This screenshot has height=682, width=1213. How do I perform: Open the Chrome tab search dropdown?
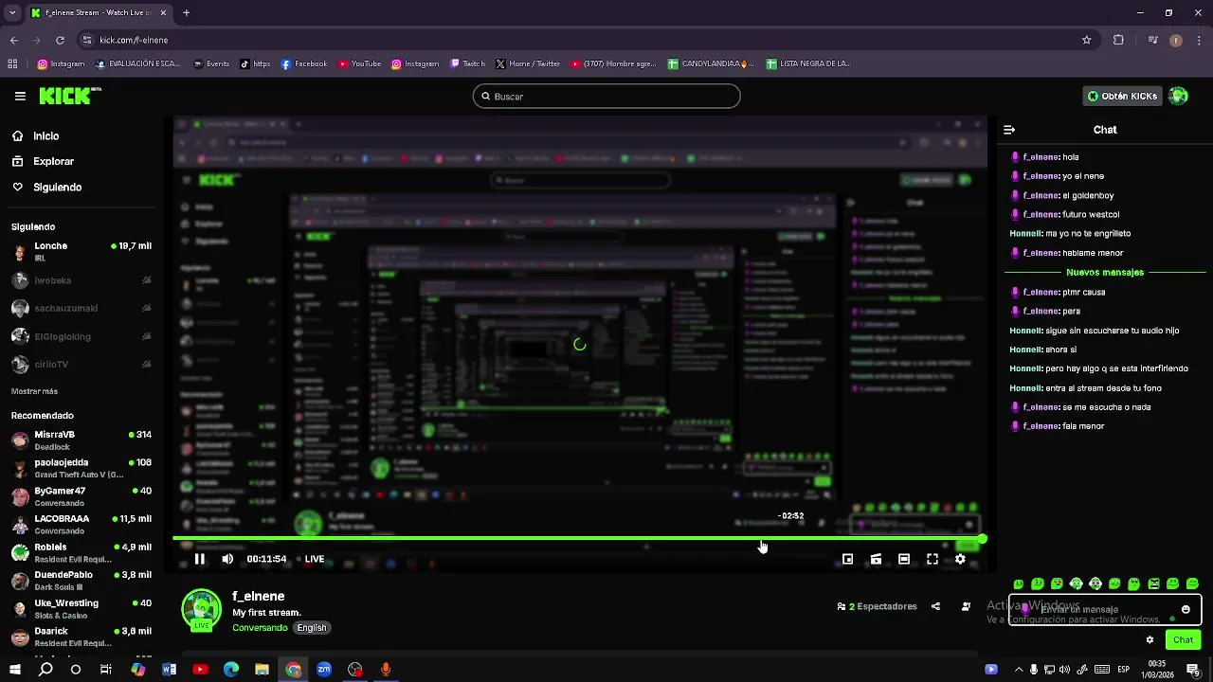click(x=12, y=12)
